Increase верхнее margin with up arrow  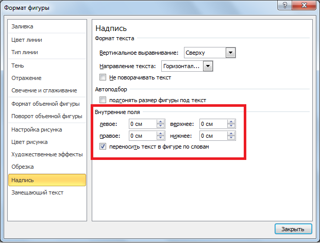click(231, 122)
